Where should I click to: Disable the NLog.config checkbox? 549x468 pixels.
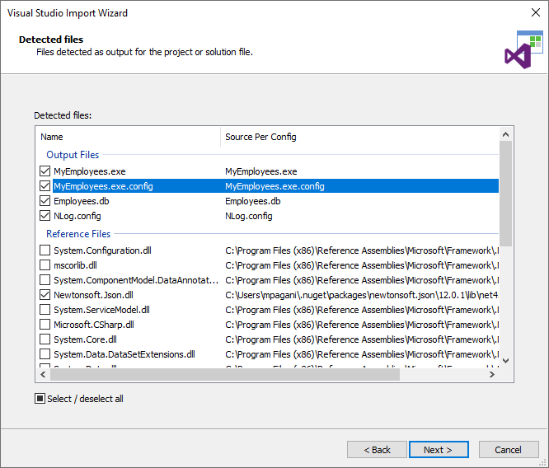45,216
